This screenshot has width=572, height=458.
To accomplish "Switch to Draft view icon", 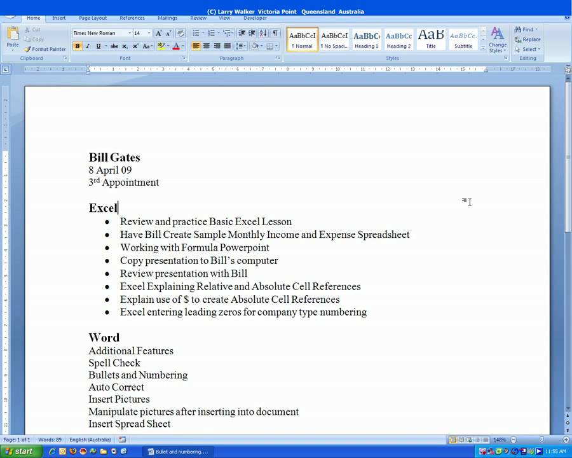I will click(486, 440).
